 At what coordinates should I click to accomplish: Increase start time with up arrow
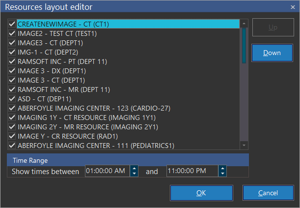pos(134,169)
